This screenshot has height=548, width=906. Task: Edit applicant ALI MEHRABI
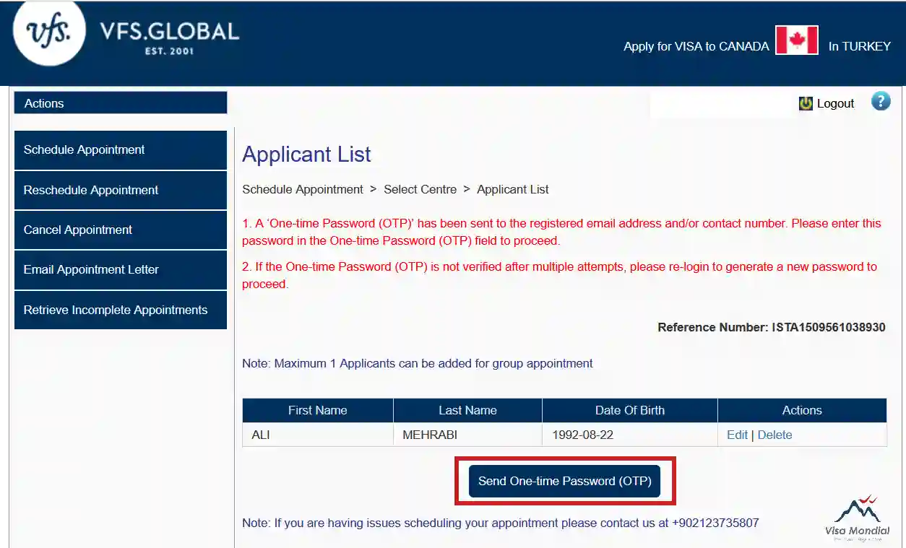[737, 435]
